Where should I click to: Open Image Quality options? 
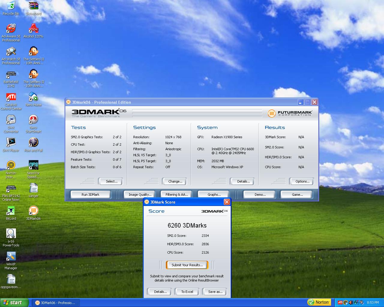coord(140,195)
